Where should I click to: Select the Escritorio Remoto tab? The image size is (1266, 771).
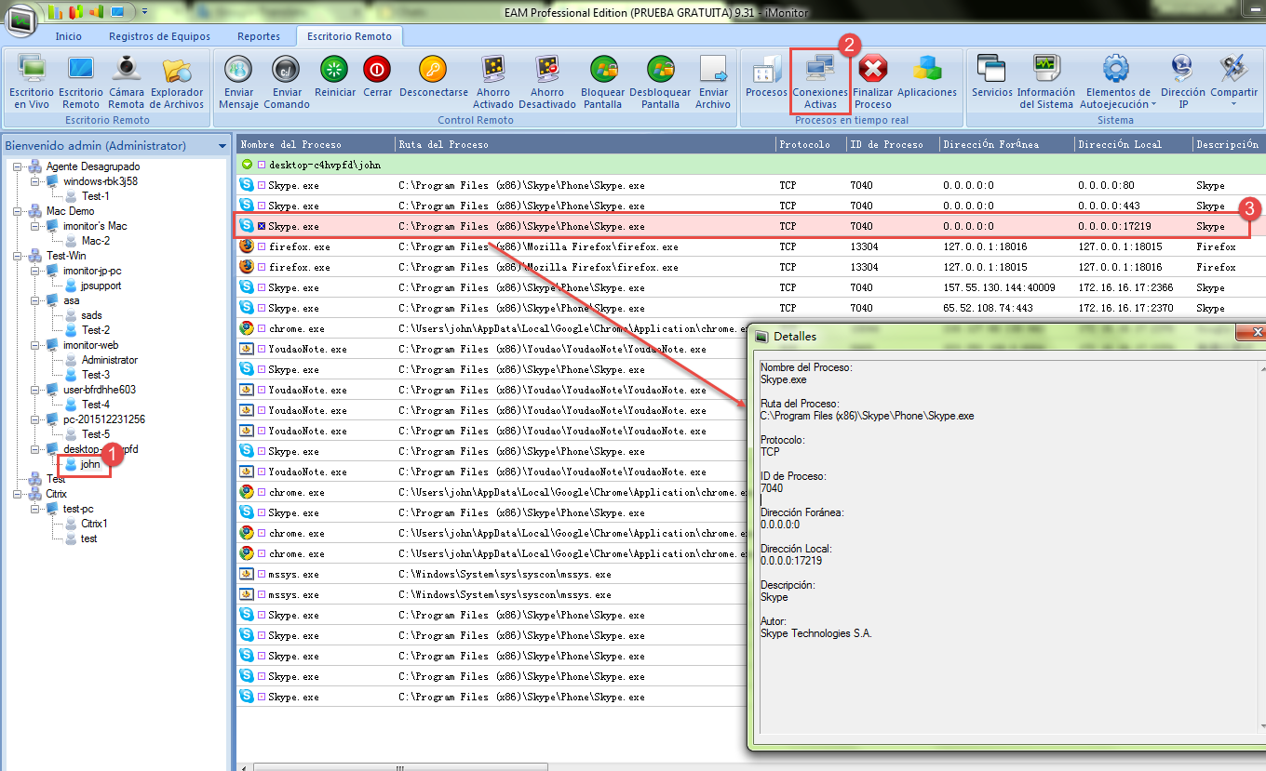[350, 36]
